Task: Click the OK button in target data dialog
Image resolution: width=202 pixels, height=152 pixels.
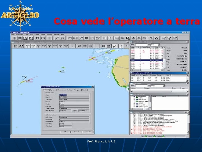Action: tap(65, 132)
